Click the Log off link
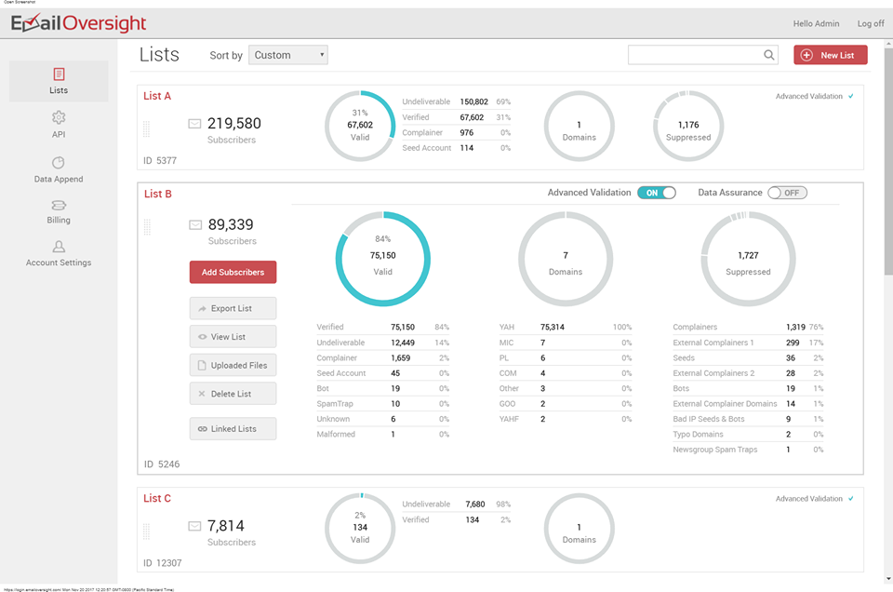This screenshot has width=893, height=592. 871,23
